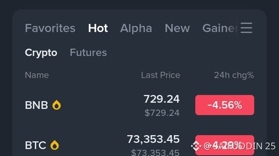Screen dimensions: 279x156
Task: Show the Gainers tab
Action: (219, 28)
